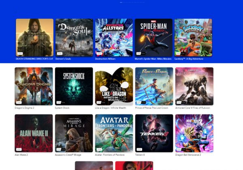Open the Death Stranding Director's Cut cover
Viewport: 243px width, 170px height.
click(34, 37)
